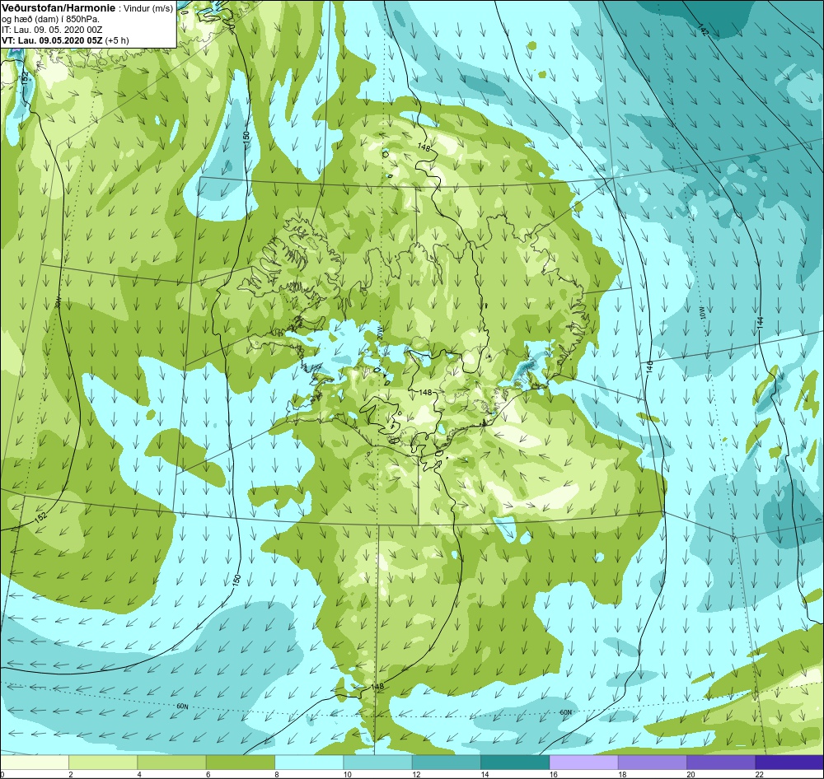Click the 142 contour label
This screenshot has height=779, width=824.
pyautogui.click(x=703, y=30)
